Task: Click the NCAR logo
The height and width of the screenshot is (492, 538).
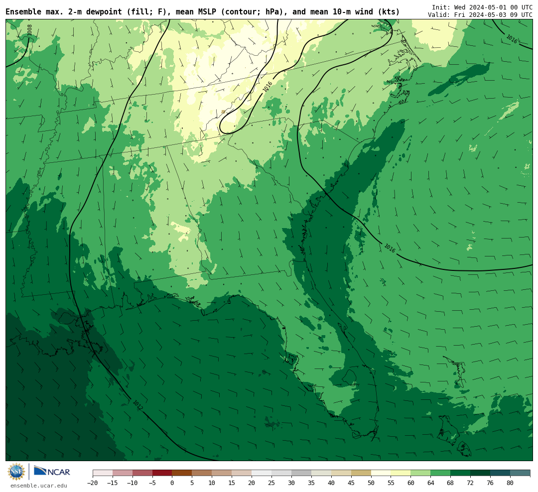Action: coord(52,472)
